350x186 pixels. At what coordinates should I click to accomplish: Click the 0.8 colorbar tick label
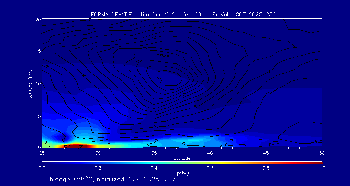266,168
